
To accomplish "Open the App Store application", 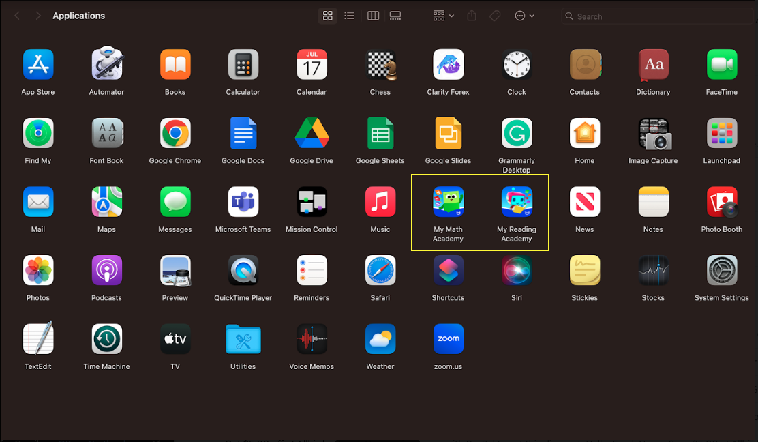I will 38,64.
